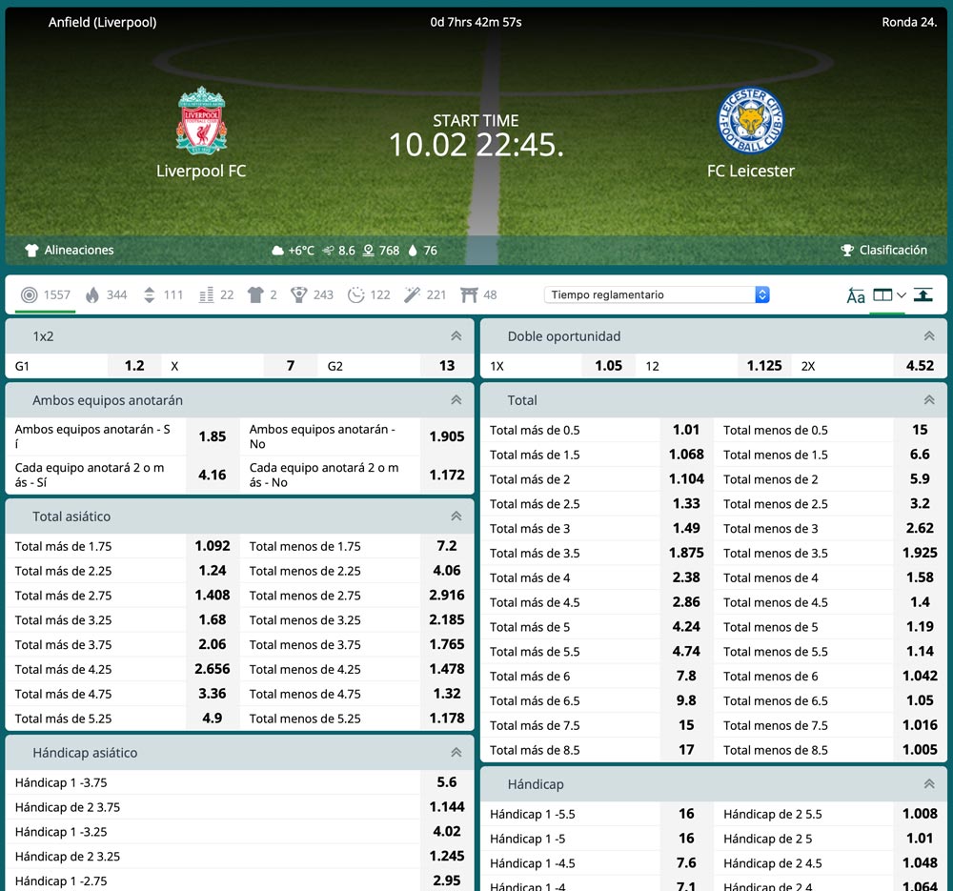Viewport: 953px width, 891px height.
Task: Pick Total más de 1.75 asiático 1.092
Action: pyautogui.click(x=213, y=546)
